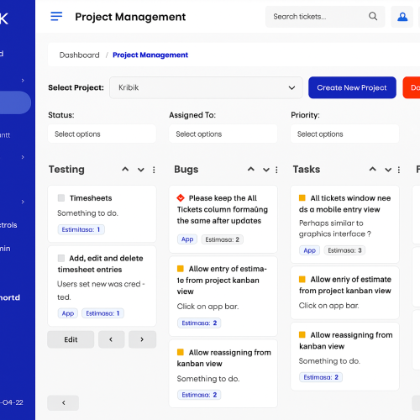
Task: Open the Status select options dropdown
Action: coord(102,134)
